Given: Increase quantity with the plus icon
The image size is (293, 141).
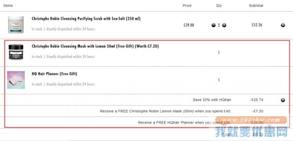Looking at the screenshot, I should tap(224, 25).
